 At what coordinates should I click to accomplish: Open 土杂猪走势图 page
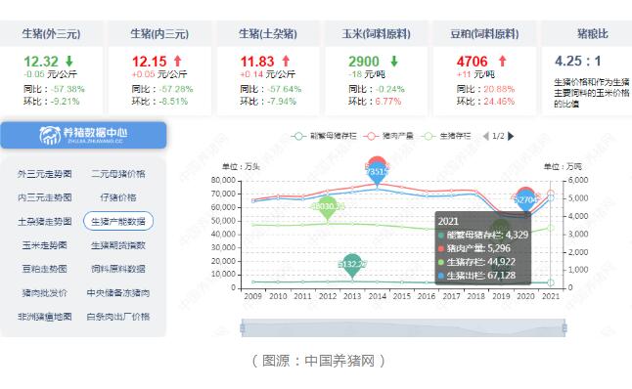click(x=45, y=222)
